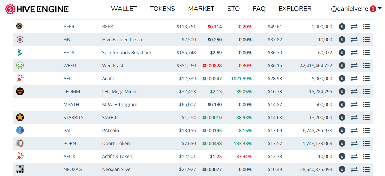Image resolution: width=385 pixels, height=176 pixels.
Task: Show info for Actifit X Token
Action: click(x=342, y=156)
